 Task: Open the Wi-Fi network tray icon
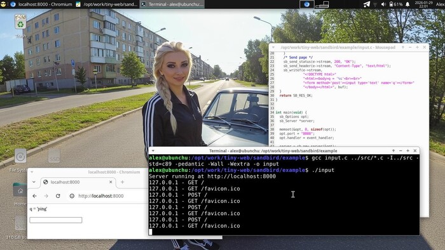click(375, 4)
